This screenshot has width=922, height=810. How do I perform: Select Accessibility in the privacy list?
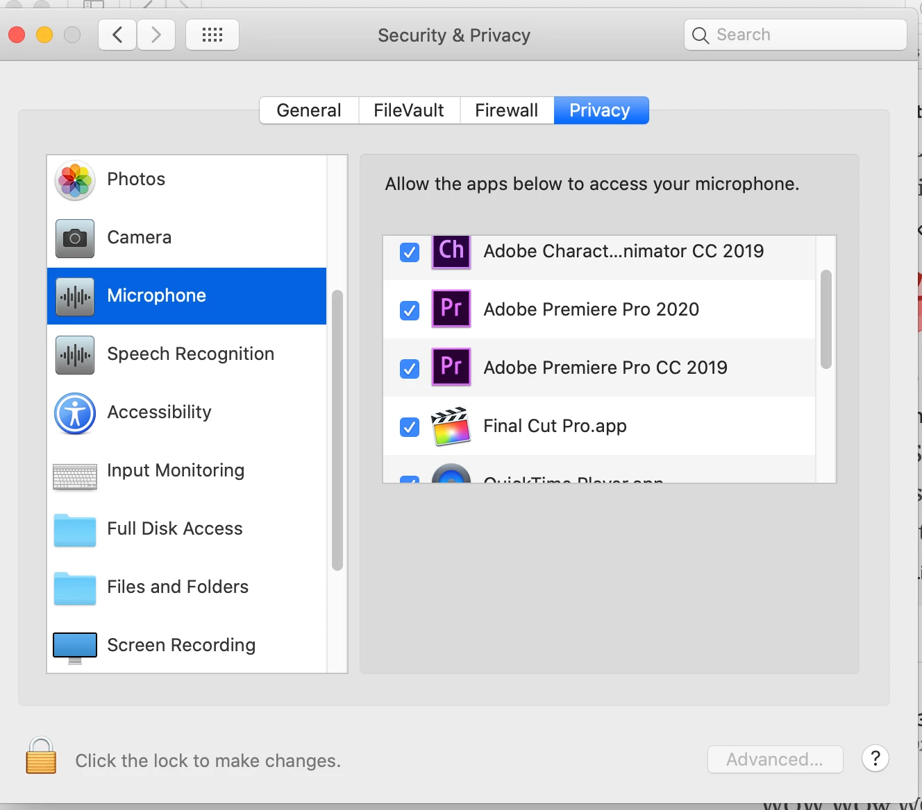[187, 413]
